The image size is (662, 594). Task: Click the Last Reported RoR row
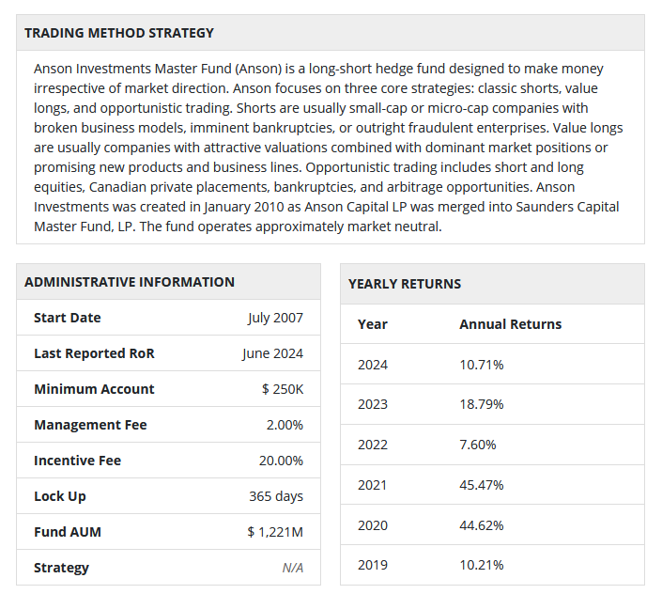click(x=168, y=353)
